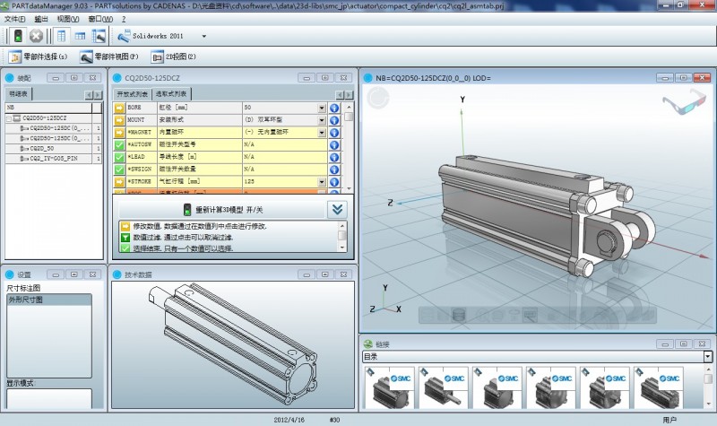This screenshot has width=717, height=426.
Task: Open the BORE value dropdown
Action: tap(322, 108)
